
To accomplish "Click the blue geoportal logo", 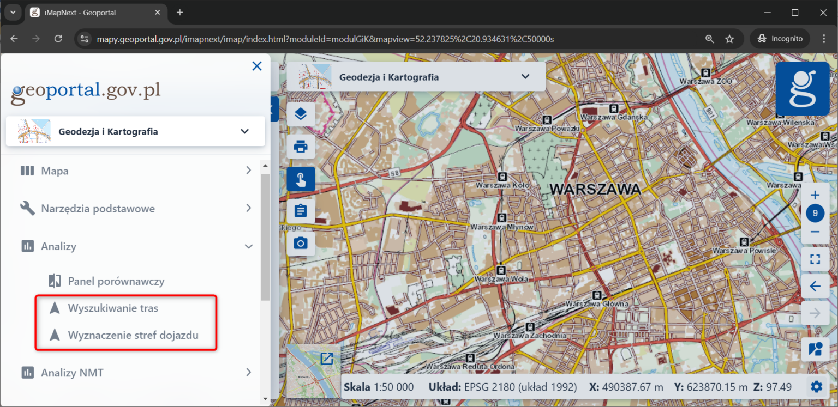I will (x=803, y=89).
